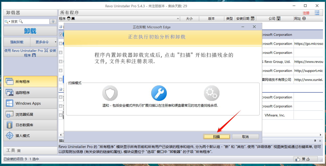Sort list by 安装日期 column header
The height and width of the screenshot is (166, 326).
pos(243,19)
